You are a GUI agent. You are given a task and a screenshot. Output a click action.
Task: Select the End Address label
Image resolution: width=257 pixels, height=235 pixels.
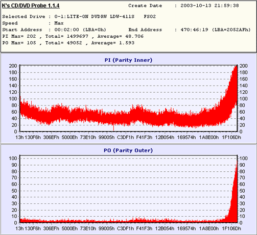(145, 30)
